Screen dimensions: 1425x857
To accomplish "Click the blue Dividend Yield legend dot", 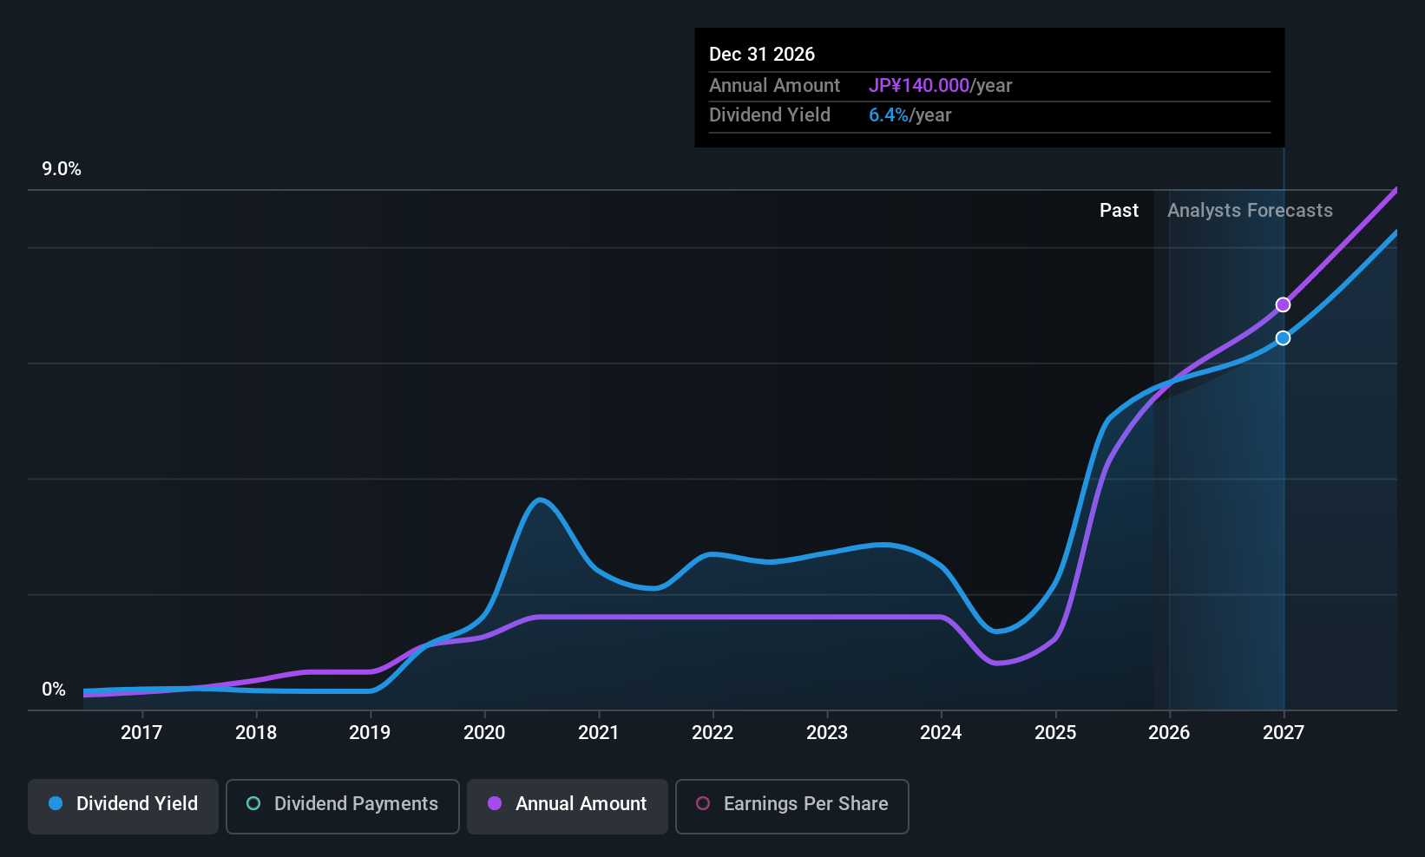I will point(55,803).
